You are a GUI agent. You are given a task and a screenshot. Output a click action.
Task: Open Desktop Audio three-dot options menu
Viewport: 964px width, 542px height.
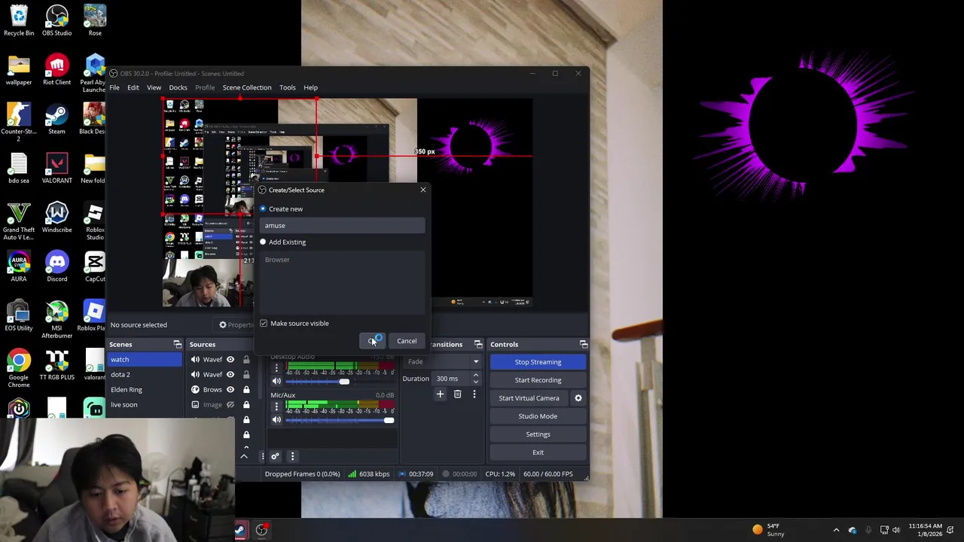[x=276, y=368]
